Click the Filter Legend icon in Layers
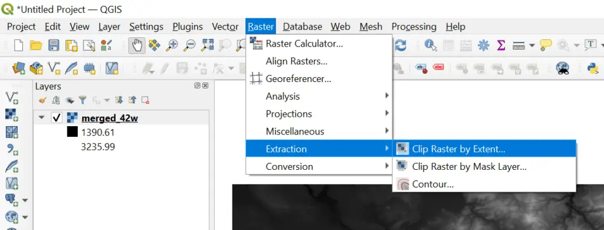 tap(83, 101)
